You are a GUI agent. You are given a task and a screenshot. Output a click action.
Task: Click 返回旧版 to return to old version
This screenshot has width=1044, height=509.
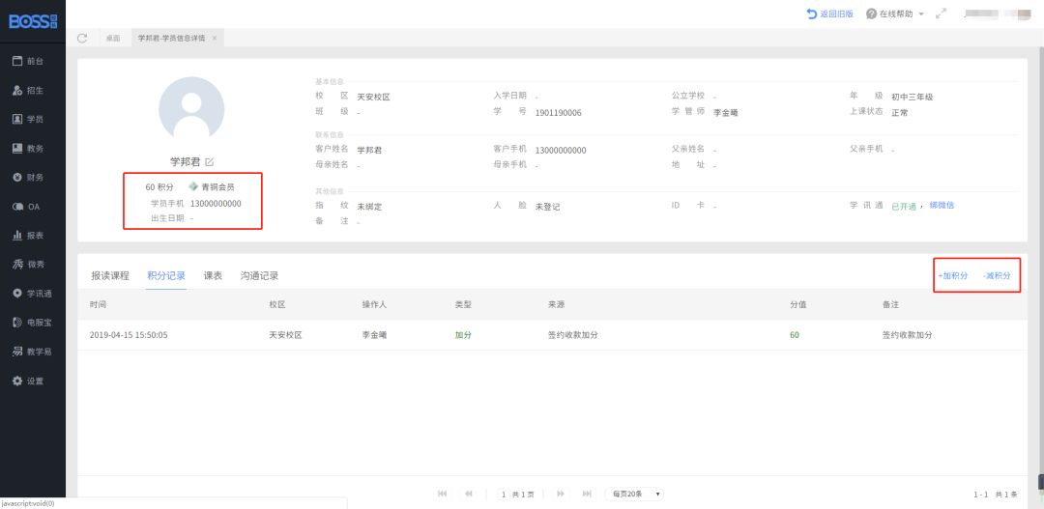[x=829, y=14]
